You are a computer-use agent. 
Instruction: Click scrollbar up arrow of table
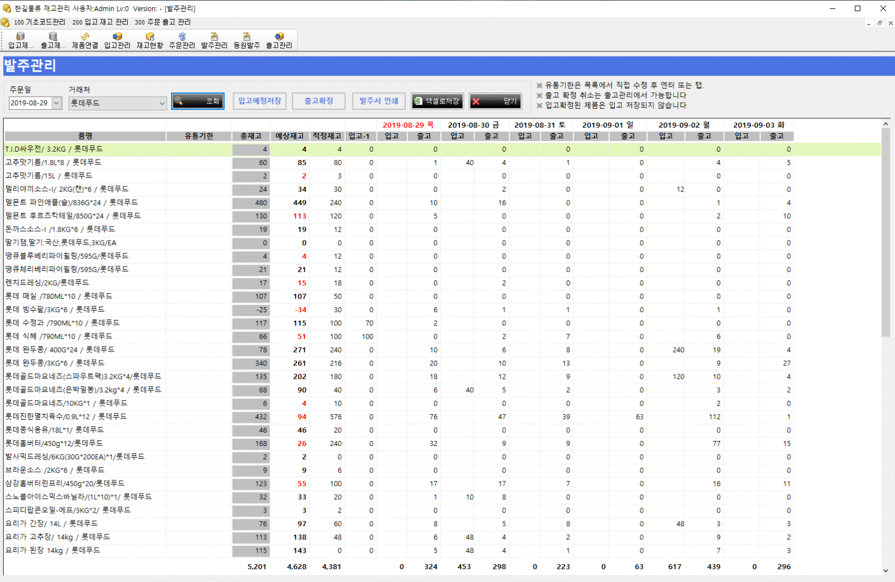click(885, 124)
